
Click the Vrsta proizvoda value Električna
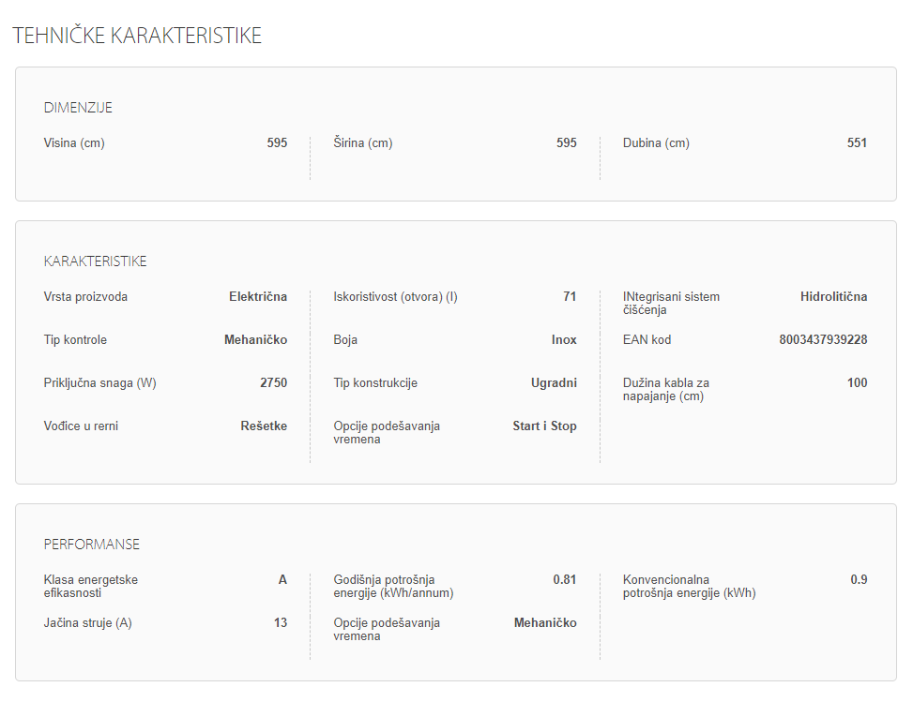point(258,297)
